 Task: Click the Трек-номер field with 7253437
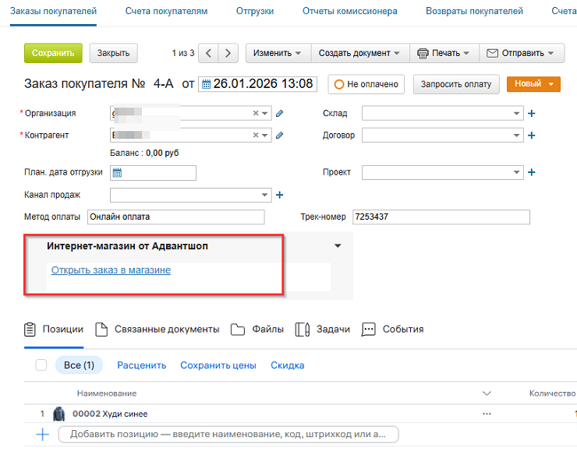coord(441,217)
